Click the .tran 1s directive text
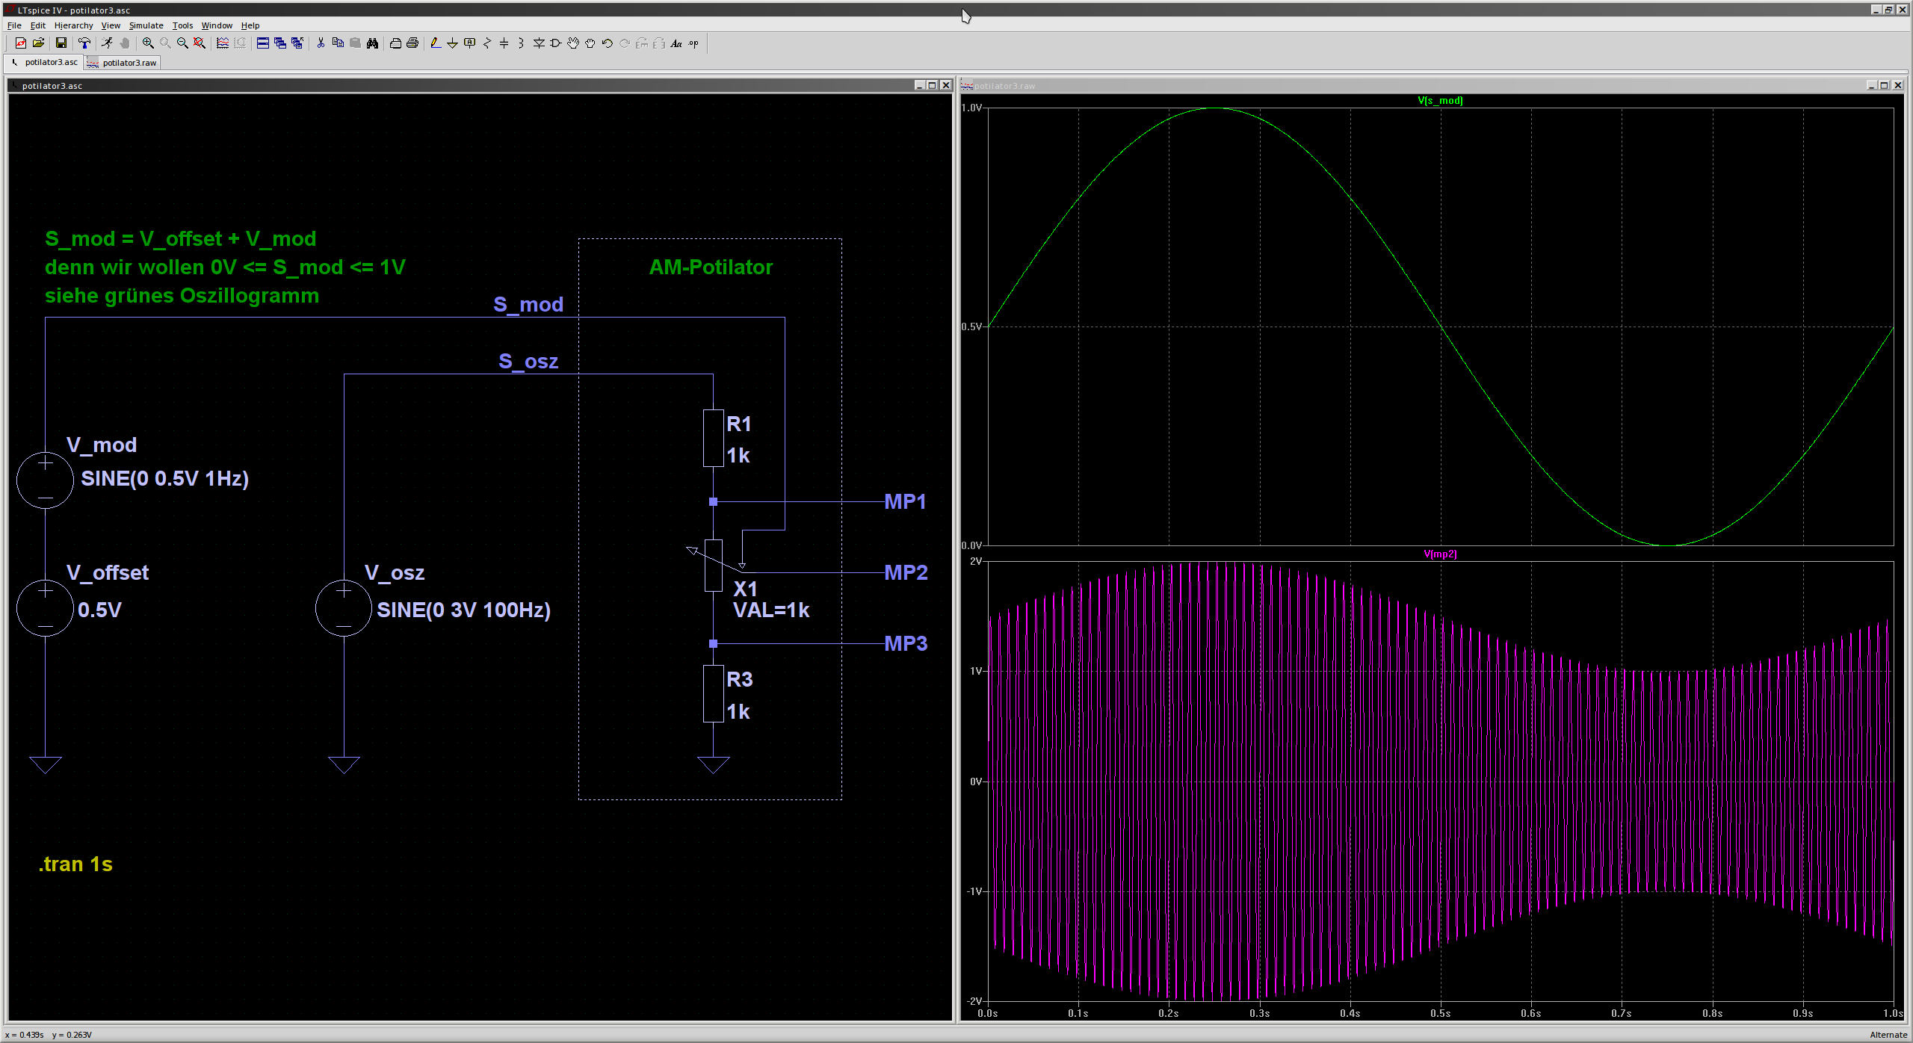1913x1043 pixels. (x=75, y=864)
